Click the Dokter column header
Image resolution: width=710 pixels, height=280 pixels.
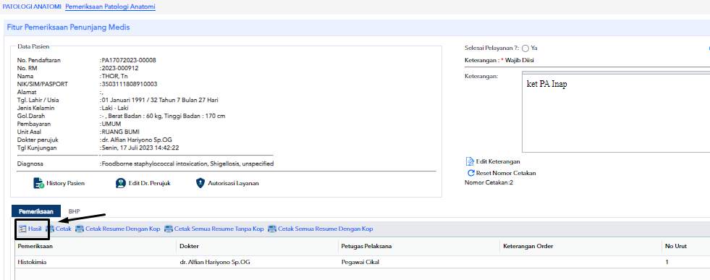(x=190, y=247)
